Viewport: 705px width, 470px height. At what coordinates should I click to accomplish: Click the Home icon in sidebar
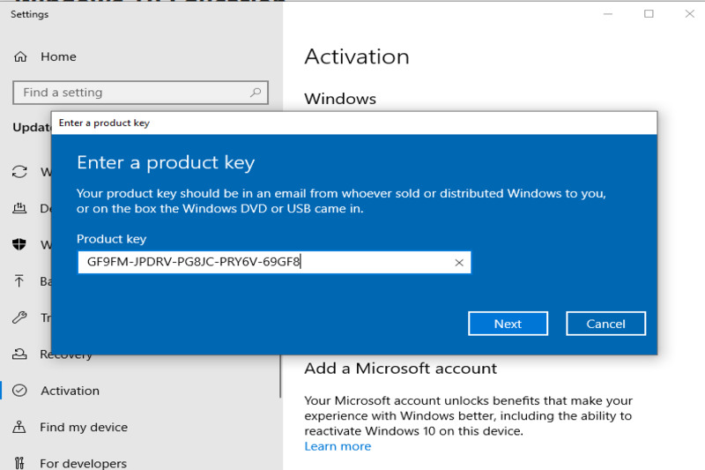20,56
